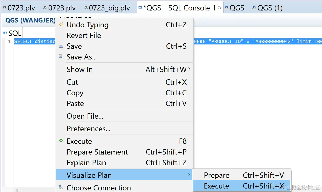
Task: Click the green Execute icon
Action: (61, 141)
